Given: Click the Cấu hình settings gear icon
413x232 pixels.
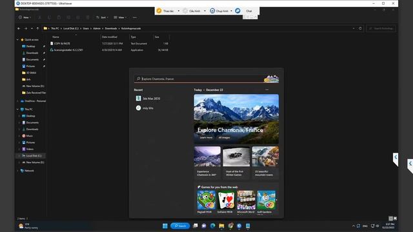Looking at the screenshot, I should (185, 11).
